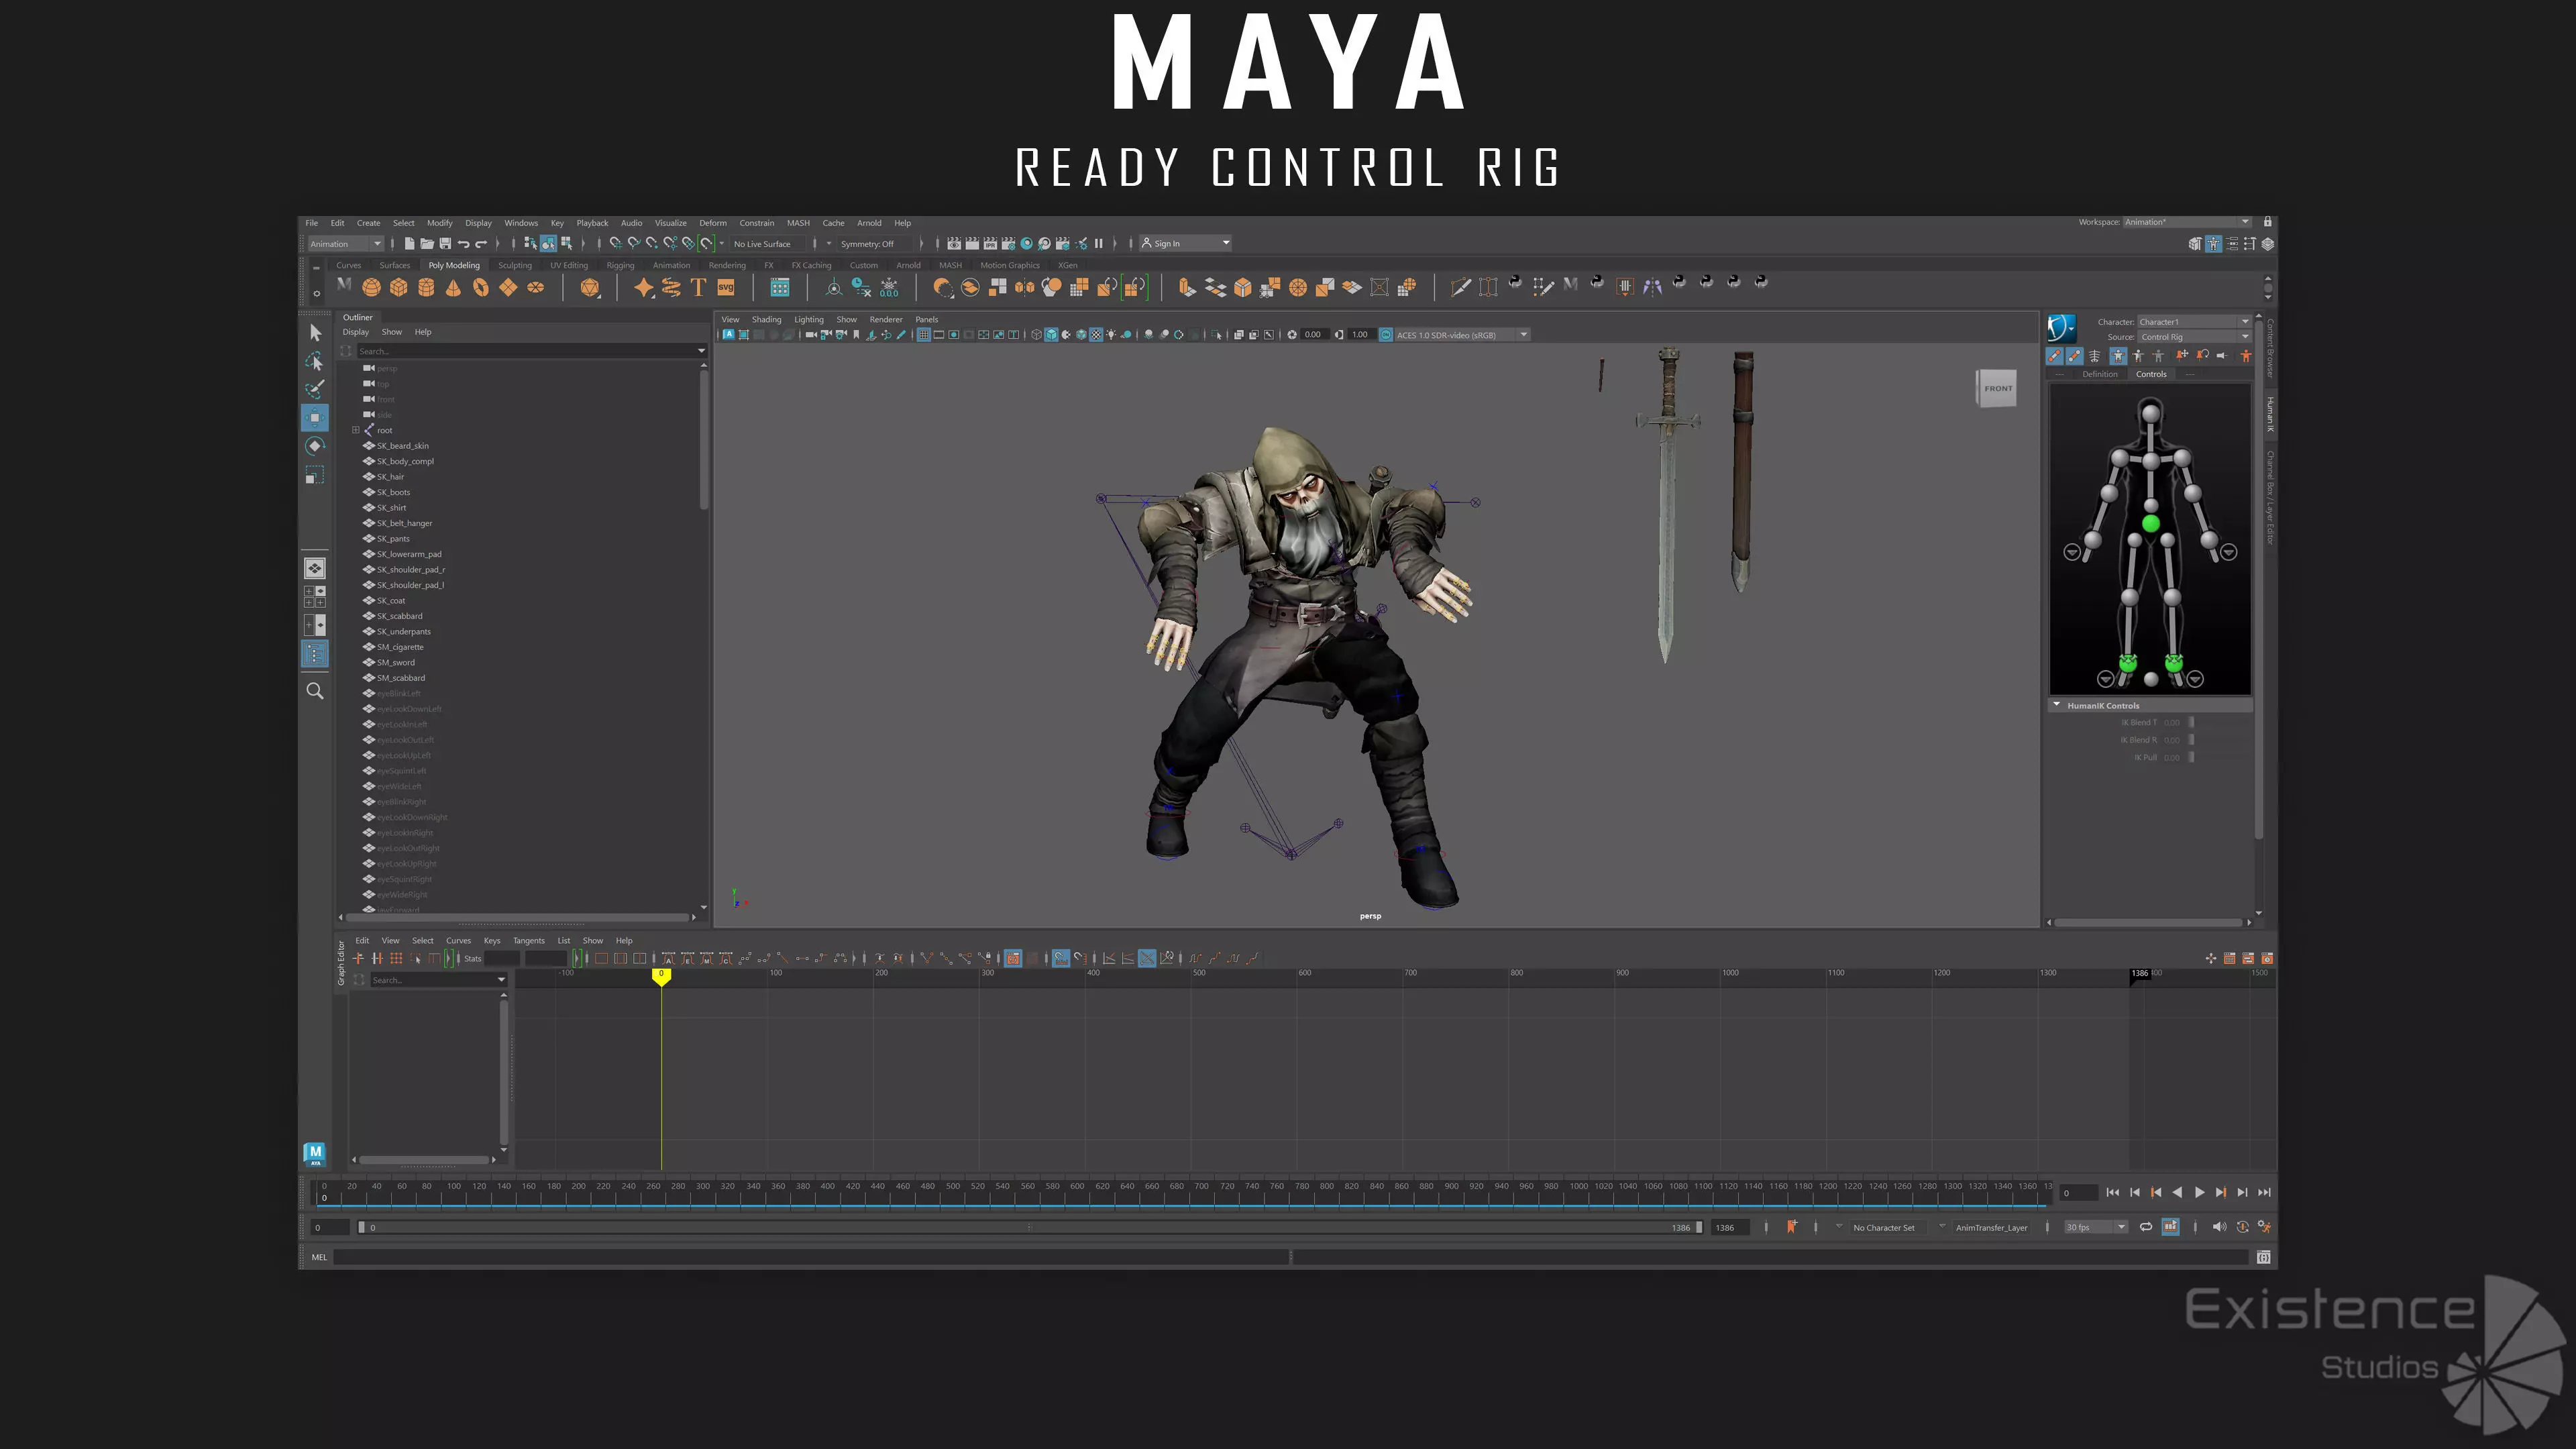Click the Outliner magnifier search icon in the left sidebar
2576x1449 pixels.
(315, 691)
